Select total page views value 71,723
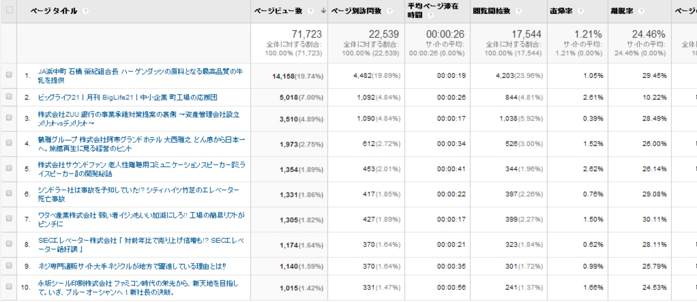This screenshot has height=302, width=697. click(x=306, y=35)
